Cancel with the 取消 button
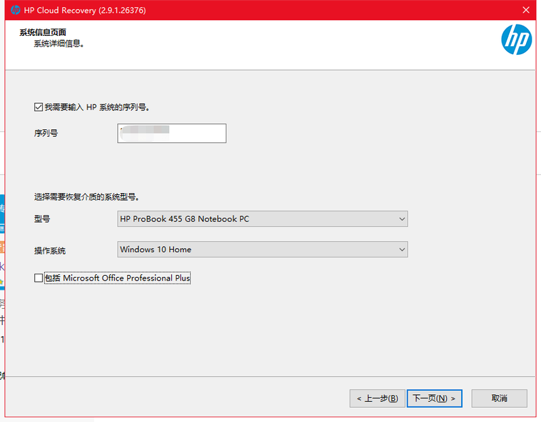This screenshot has height=422, width=541. [x=499, y=398]
